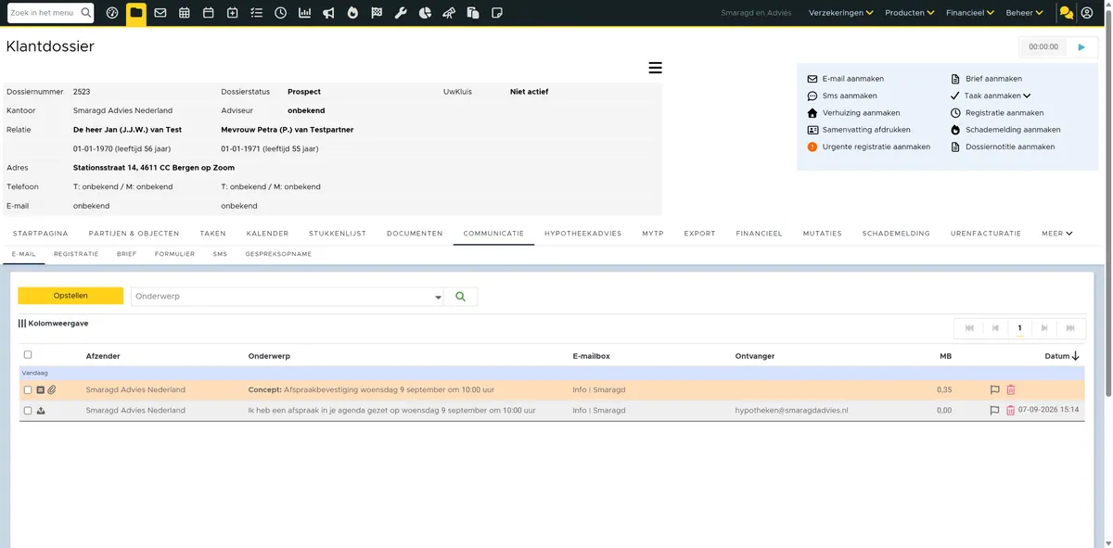
Task: Click the checkered flag icon in toolbar
Action: point(377,13)
